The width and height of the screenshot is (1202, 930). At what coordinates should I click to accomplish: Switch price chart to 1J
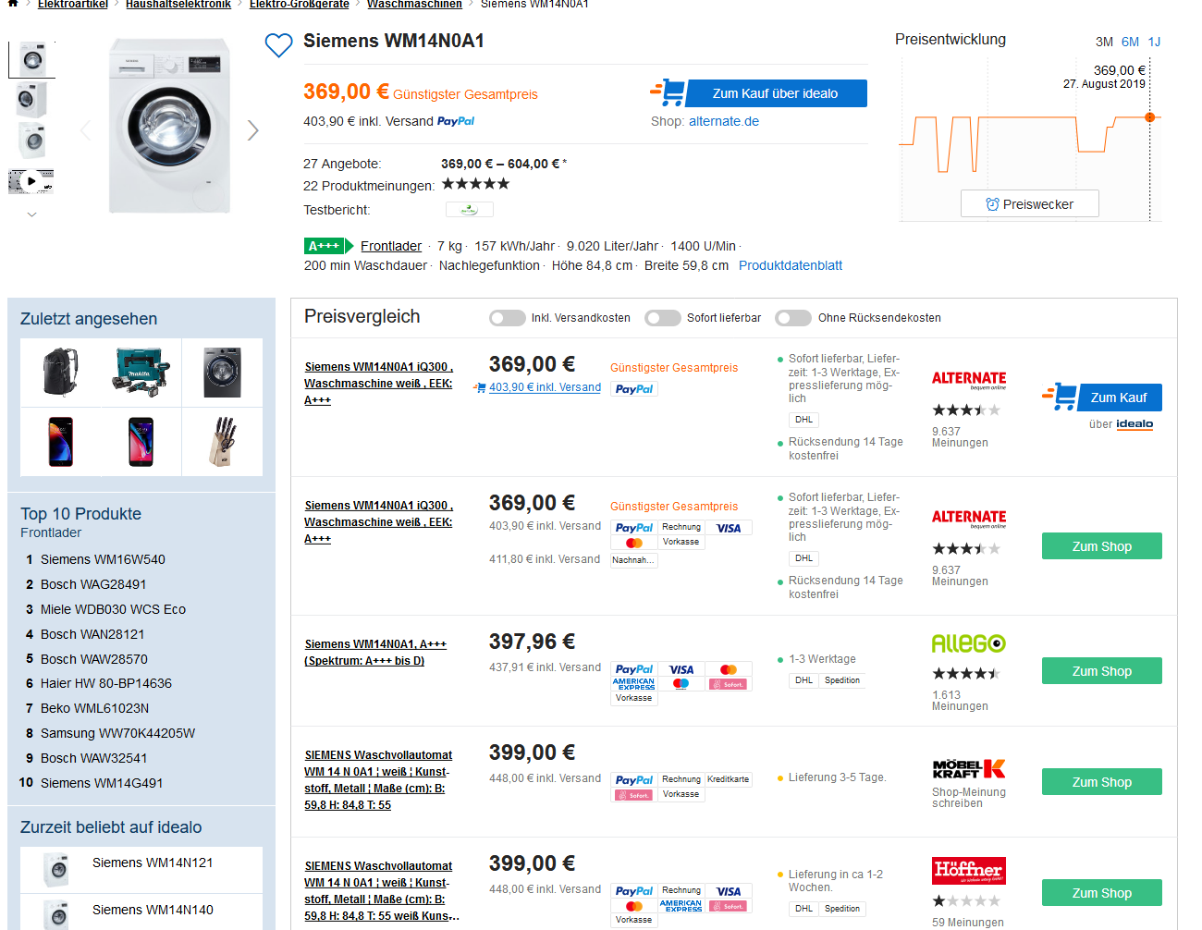click(x=1154, y=42)
